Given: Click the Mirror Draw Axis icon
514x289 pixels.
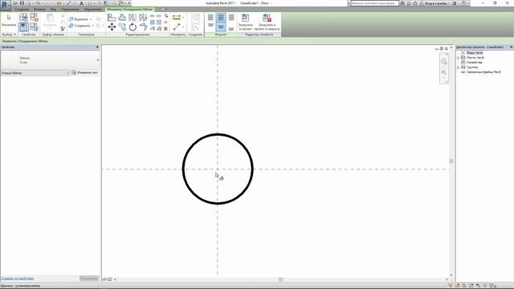Looking at the screenshot, I should (143, 18).
